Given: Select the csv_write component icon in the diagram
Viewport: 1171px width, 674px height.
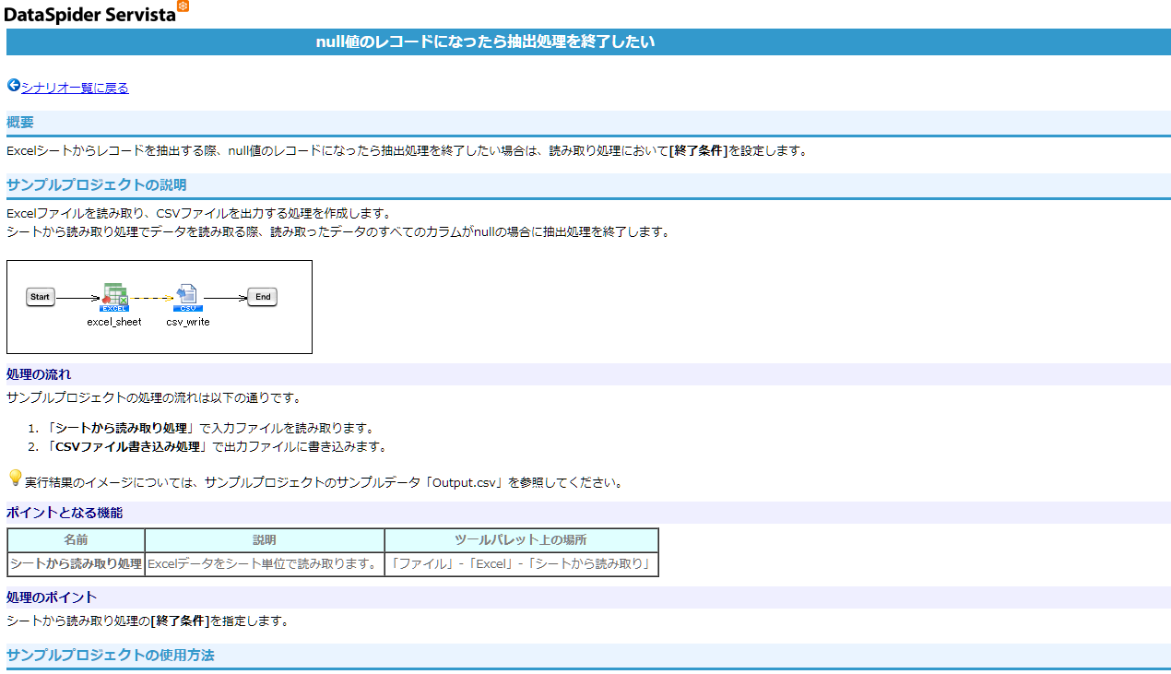Looking at the screenshot, I should click(x=187, y=297).
